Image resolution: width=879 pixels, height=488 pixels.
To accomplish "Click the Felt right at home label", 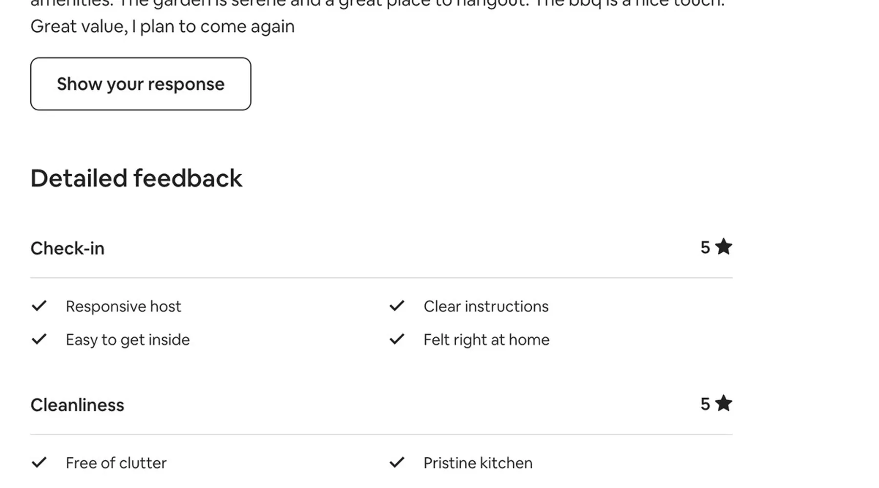I will [486, 340].
